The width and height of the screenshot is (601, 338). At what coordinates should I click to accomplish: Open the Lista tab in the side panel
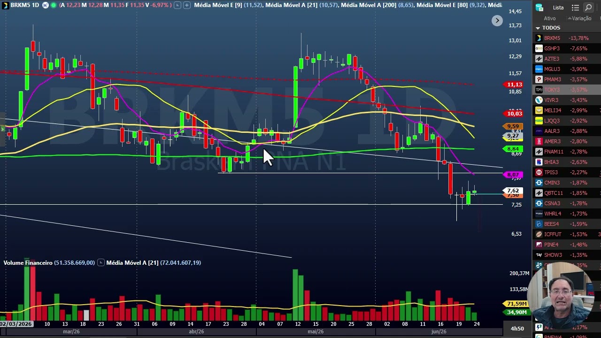pyautogui.click(x=558, y=8)
